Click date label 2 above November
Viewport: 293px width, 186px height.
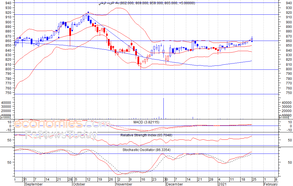pos(119,180)
